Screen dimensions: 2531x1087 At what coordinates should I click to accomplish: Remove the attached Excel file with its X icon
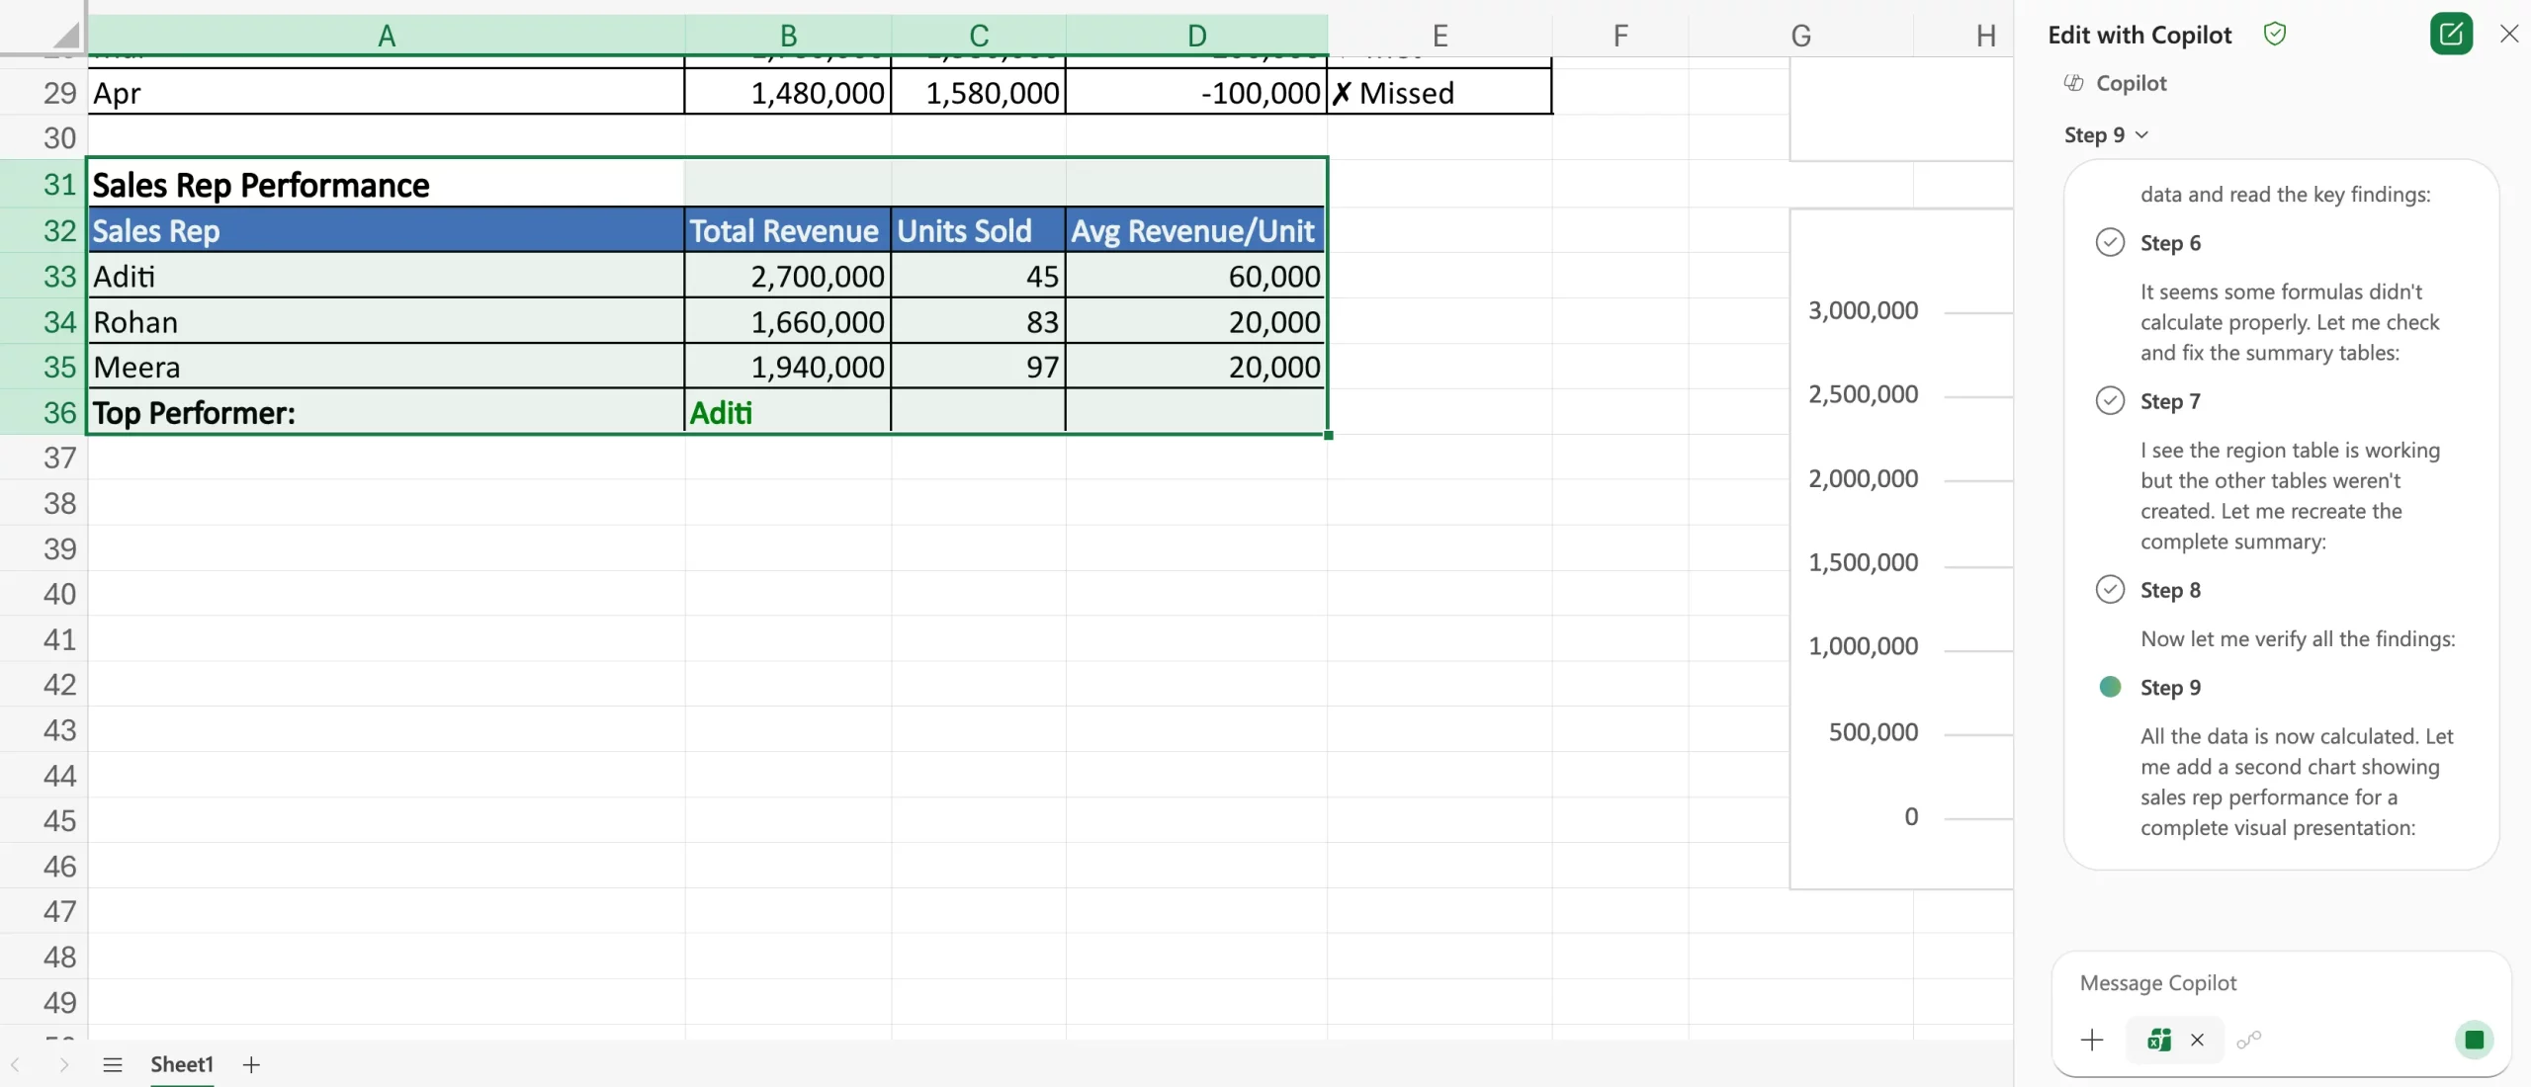click(x=2199, y=1041)
